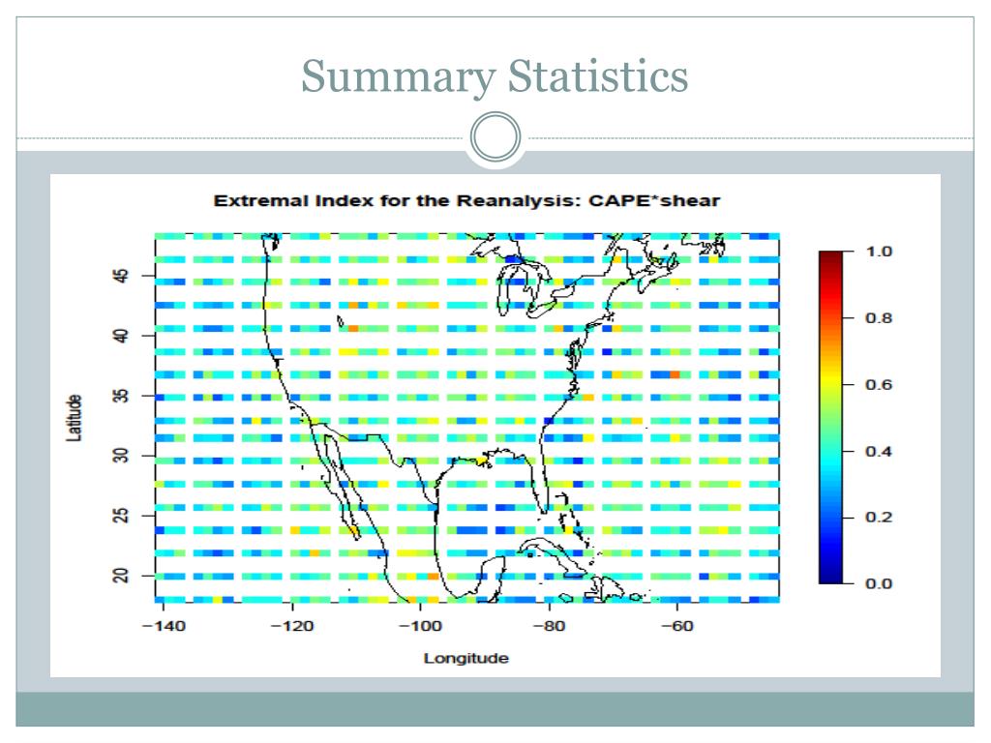Click the '0.2' color scale label
Viewport: 991px width, 743px height.
pos(879,517)
